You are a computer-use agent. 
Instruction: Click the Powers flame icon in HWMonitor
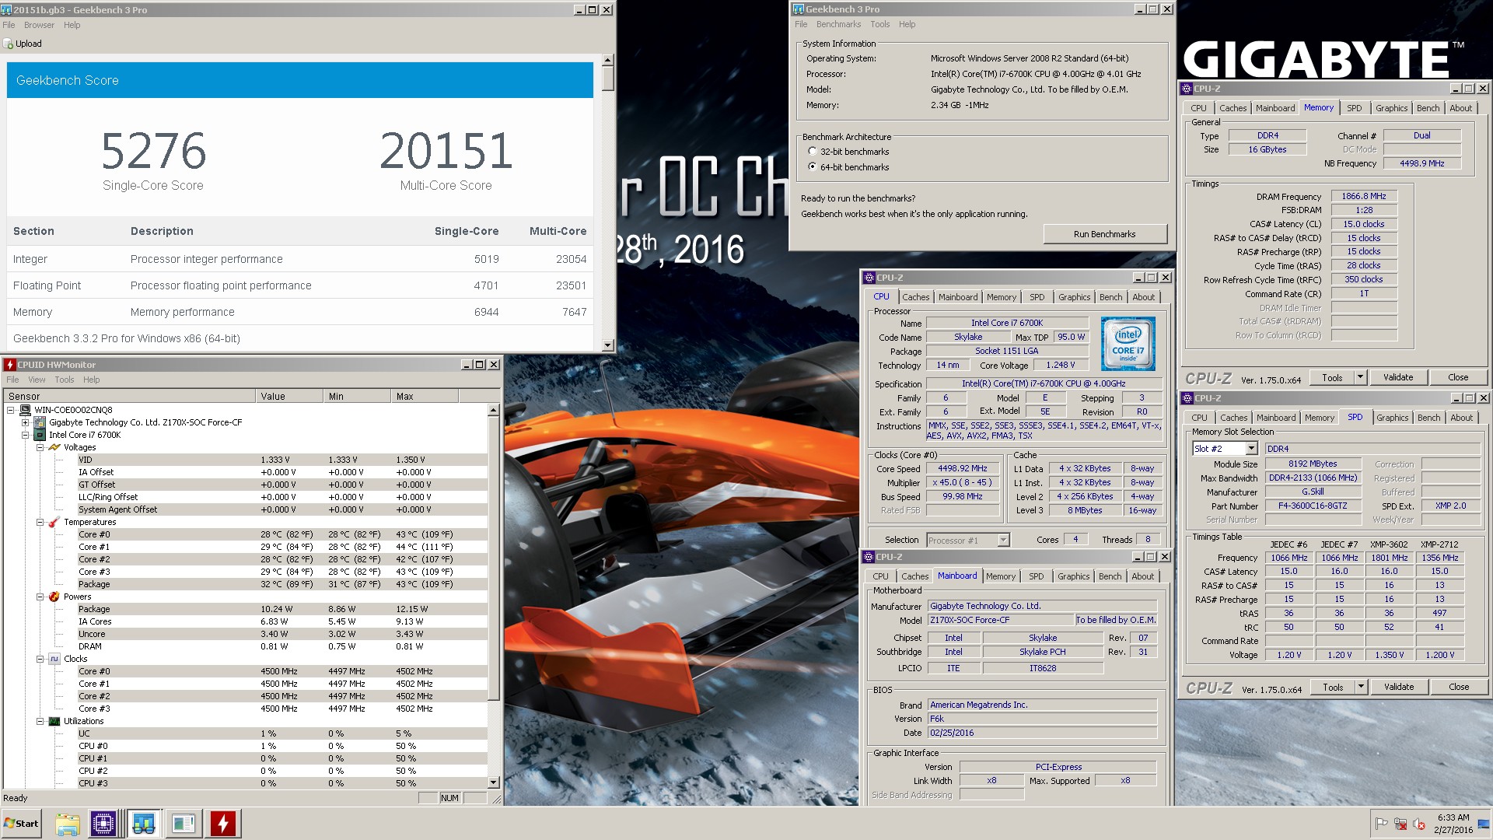(x=54, y=597)
